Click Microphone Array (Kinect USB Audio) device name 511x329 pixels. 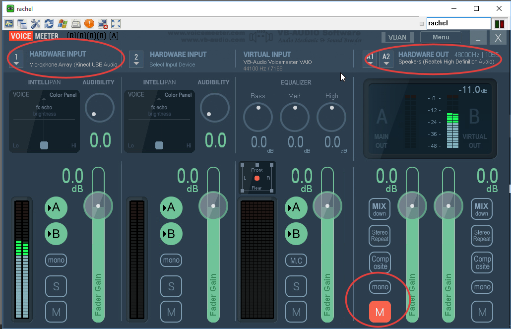[x=73, y=65]
